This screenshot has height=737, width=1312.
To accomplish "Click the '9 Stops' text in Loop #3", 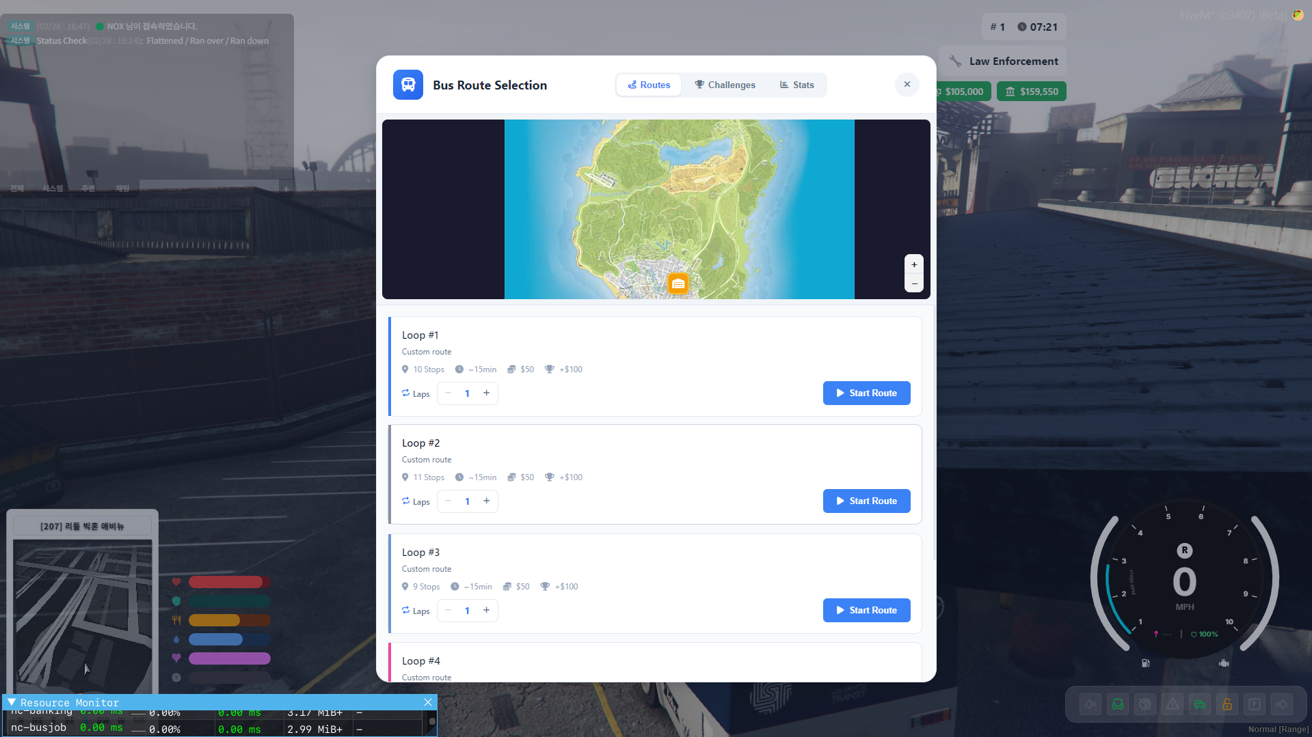I will click(427, 587).
